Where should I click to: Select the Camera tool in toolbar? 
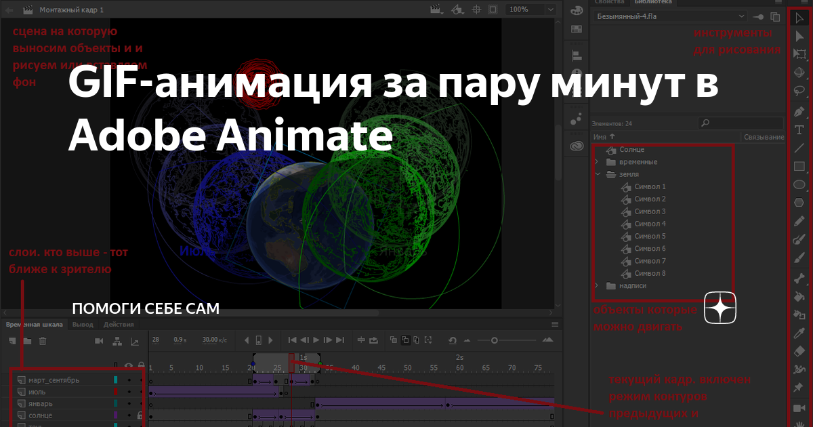pyautogui.click(x=799, y=408)
